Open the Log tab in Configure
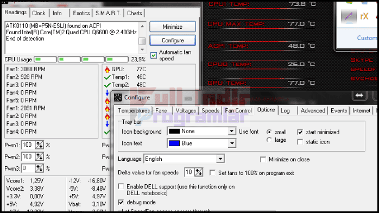The height and width of the screenshot is (213, 379). point(285,111)
